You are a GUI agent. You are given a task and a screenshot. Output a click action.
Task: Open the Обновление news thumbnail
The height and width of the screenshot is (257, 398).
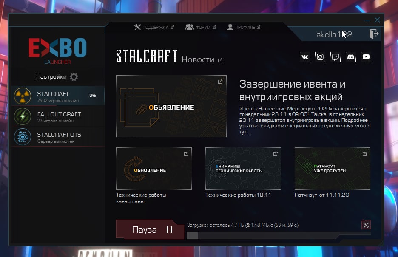(x=154, y=169)
